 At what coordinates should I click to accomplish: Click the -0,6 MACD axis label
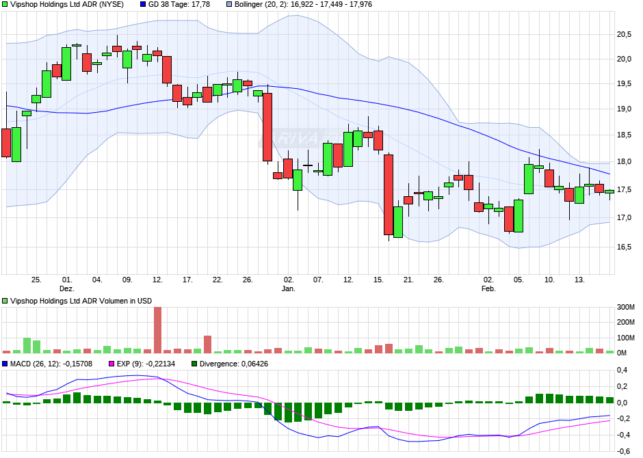coord(624,451)
